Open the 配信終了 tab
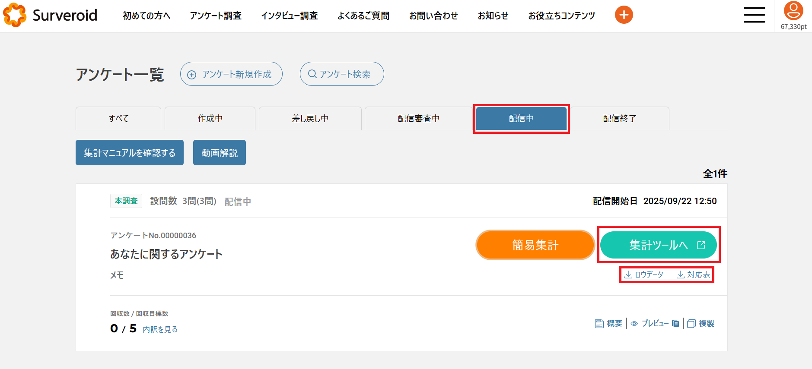This screenshot has width=812, height=369. pos(619,119)
